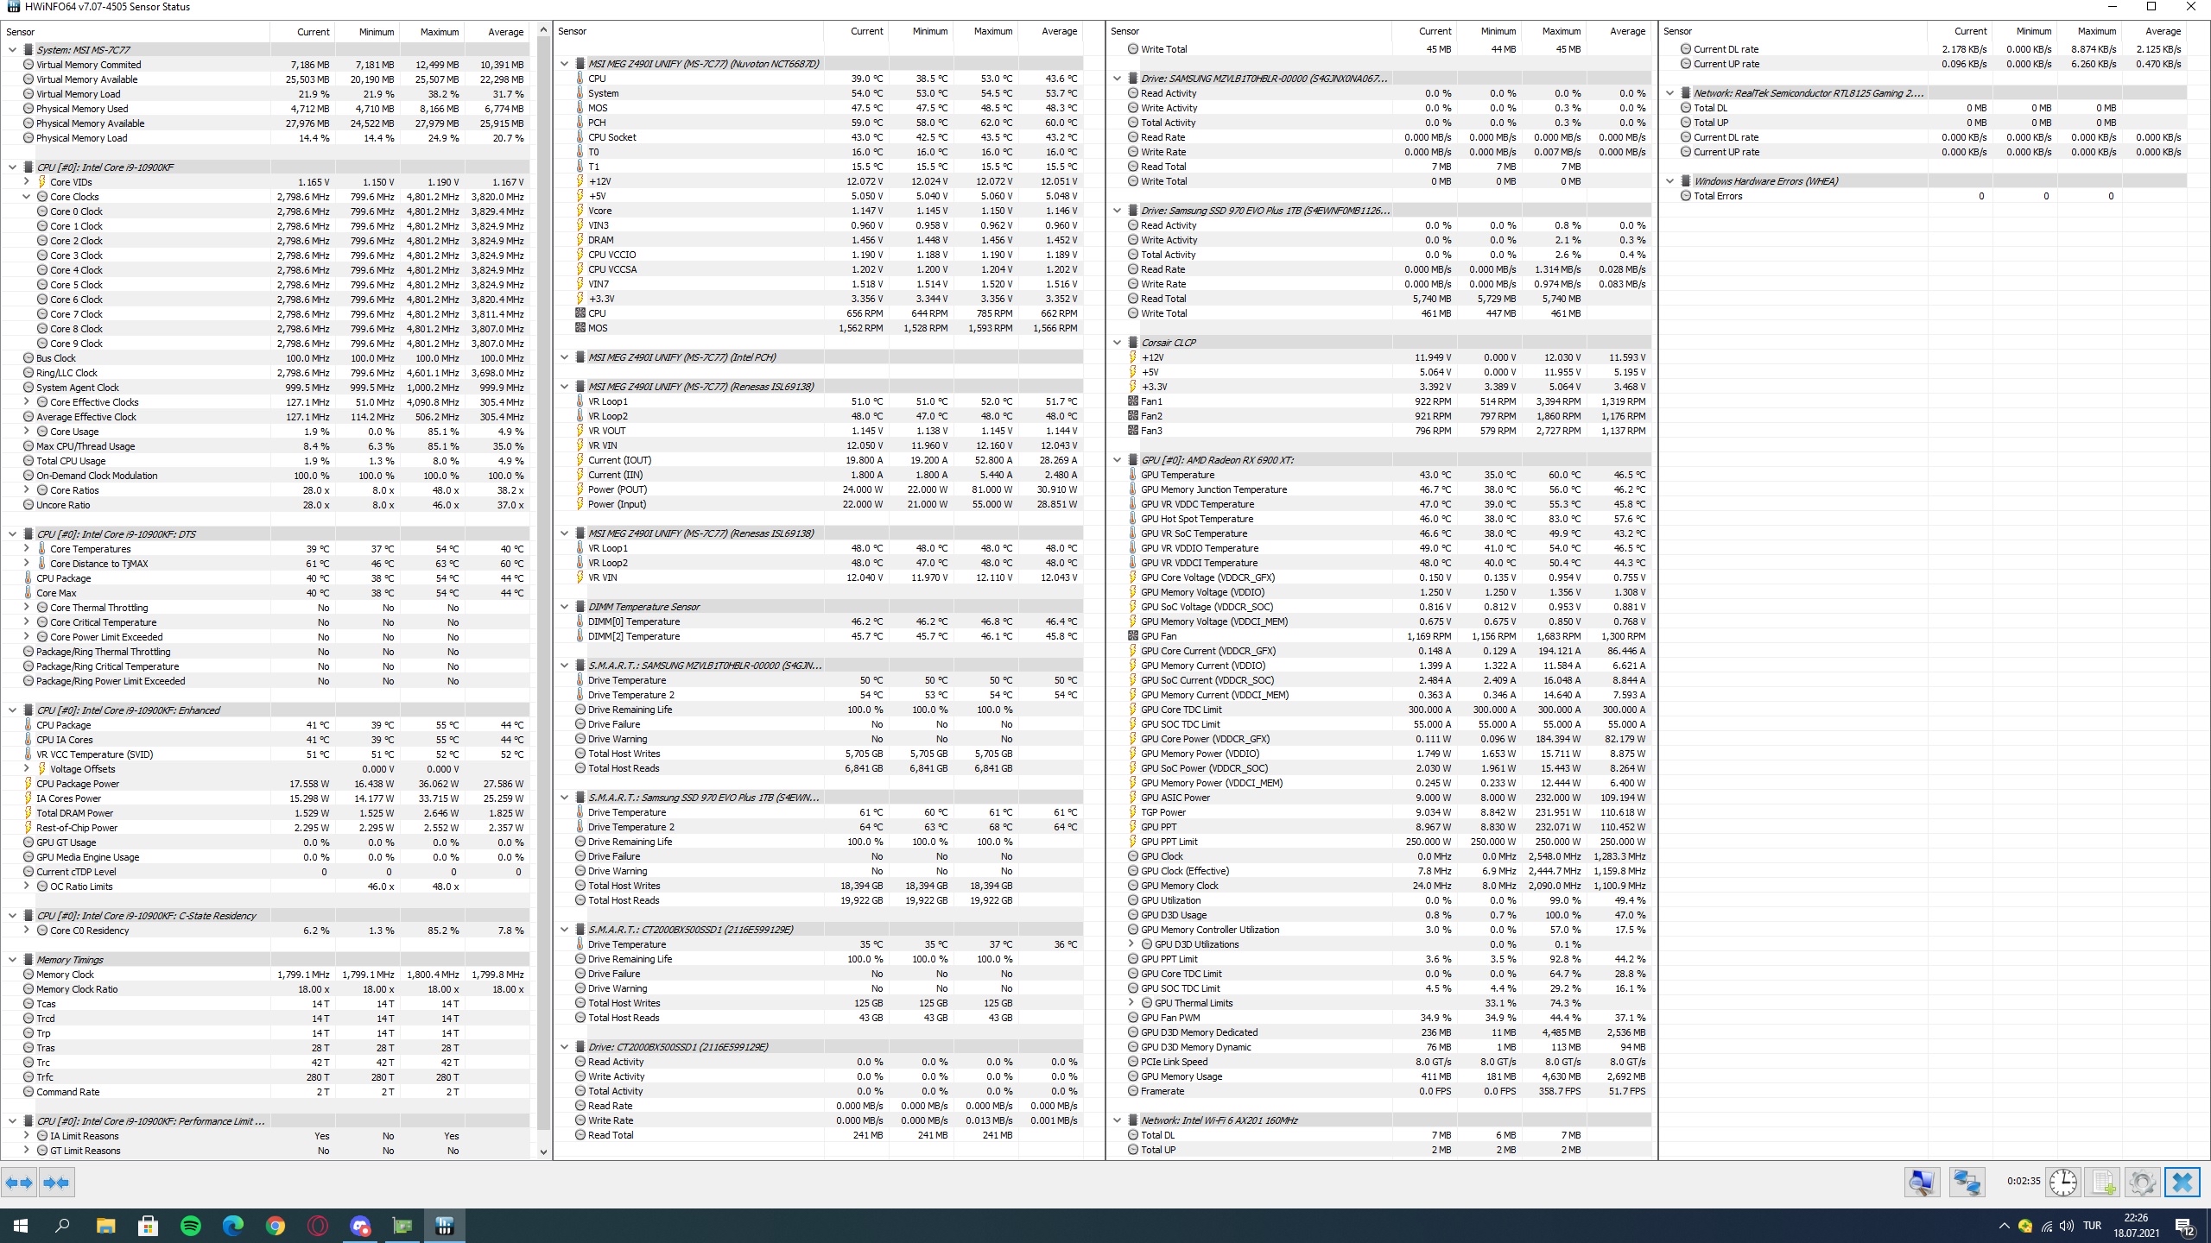
Task: Collapse the Core Clocks subtree
Action: pyautogui.click(x=27, y=197)
